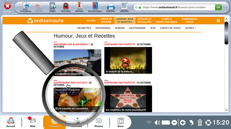Viewport: 231px width, 129px height.
Task: Open the Facebook icon in orange header
Action: 218,20
